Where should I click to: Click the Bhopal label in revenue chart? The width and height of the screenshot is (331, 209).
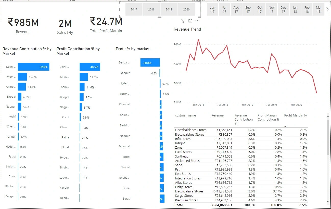coord(11,97)
